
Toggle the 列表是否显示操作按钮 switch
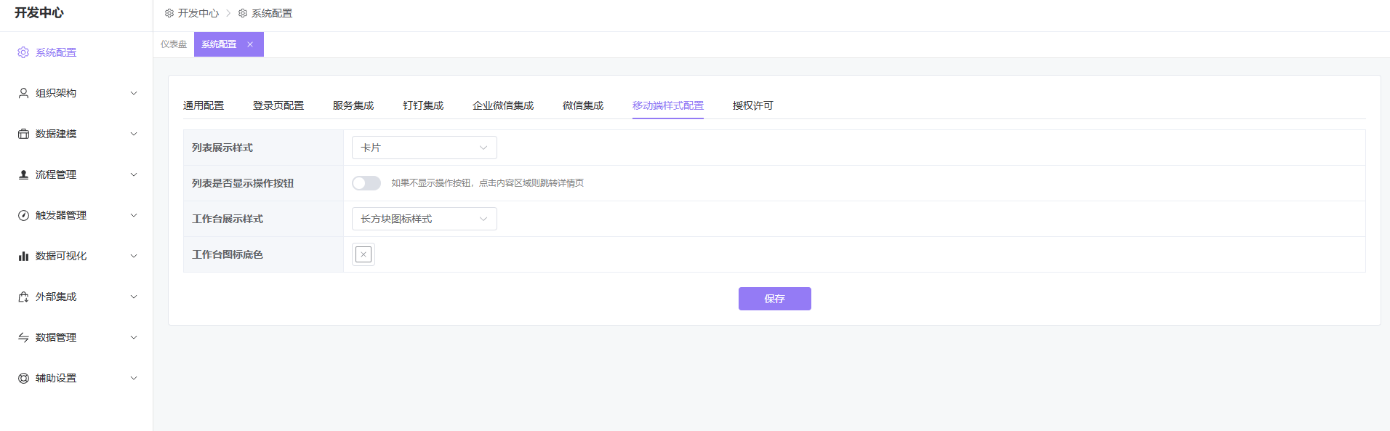tap(366, 183)
